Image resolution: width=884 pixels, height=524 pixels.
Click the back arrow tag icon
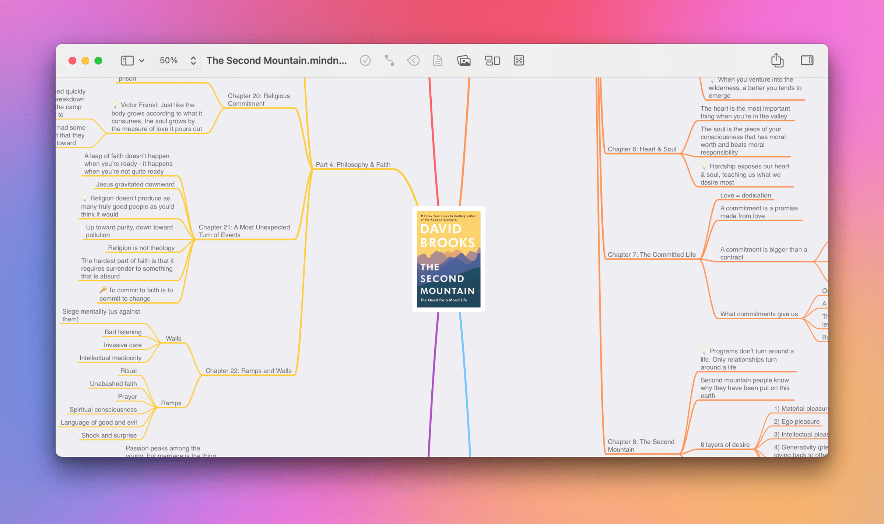coord(413,60)
